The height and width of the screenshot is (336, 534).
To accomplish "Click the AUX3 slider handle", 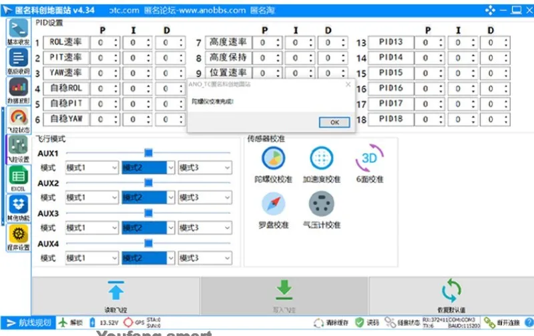I will tap(148, 213).
